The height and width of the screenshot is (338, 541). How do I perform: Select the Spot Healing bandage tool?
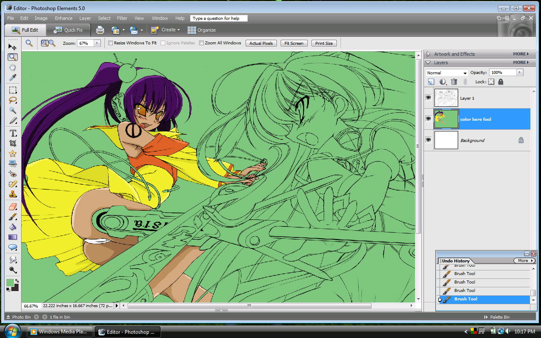(13, 184)
